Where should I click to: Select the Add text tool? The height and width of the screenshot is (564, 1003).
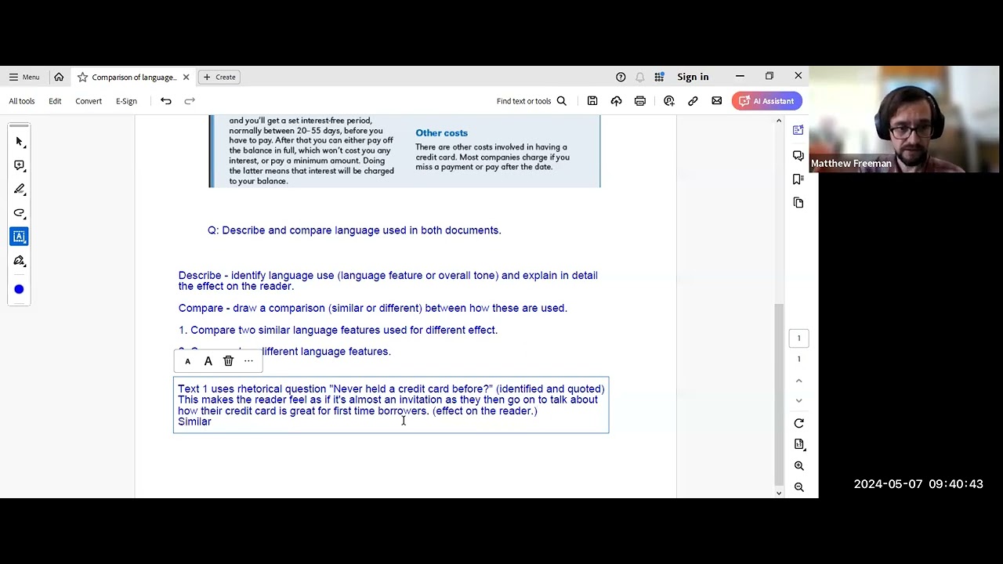click(x=20, y=237)
